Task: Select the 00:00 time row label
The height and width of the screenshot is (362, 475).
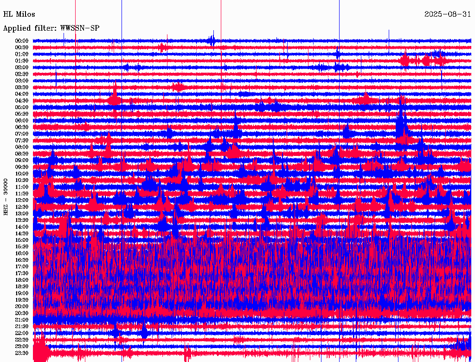Action: coord(22,41)
